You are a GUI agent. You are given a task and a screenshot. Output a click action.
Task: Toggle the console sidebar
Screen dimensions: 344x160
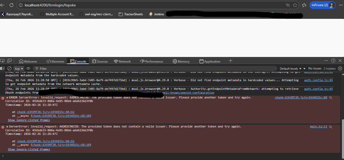point(2,68)
